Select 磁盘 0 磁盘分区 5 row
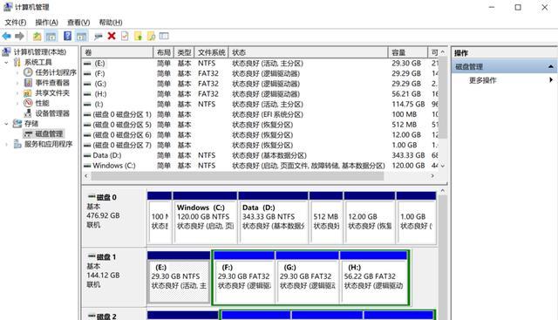 pyautogui.click(x=260, y=125)
